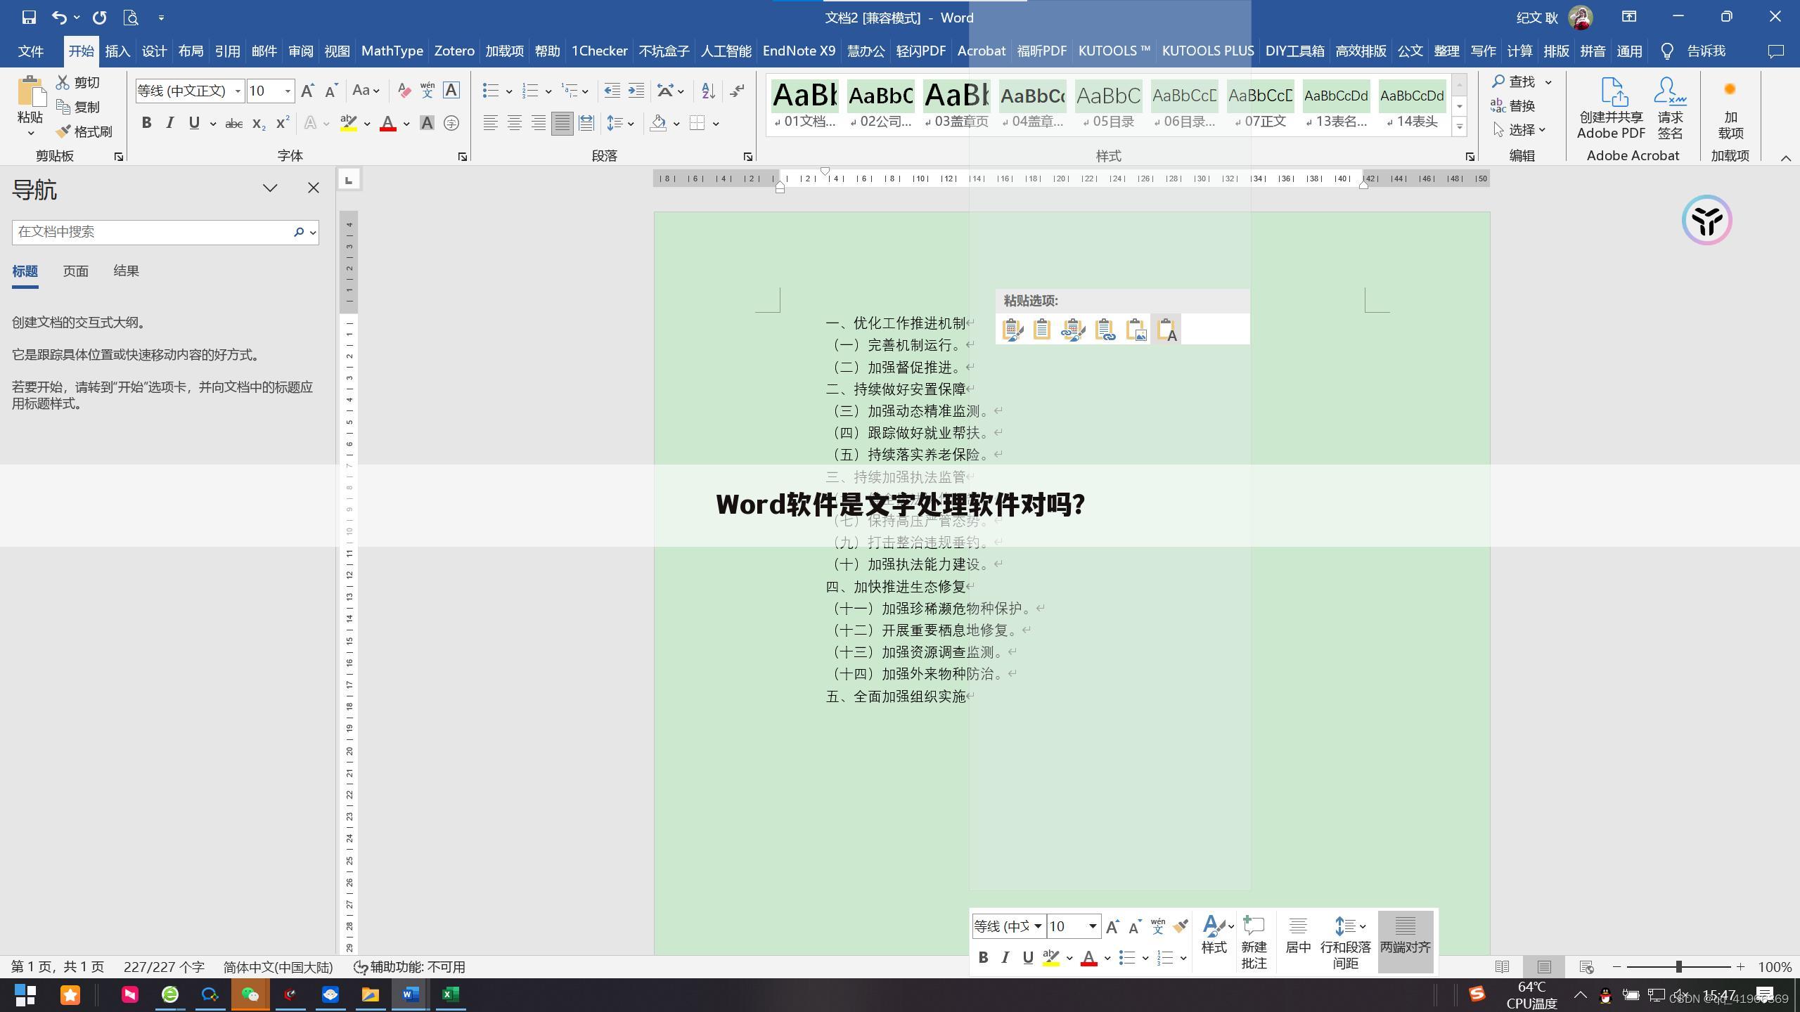Toggle Bold in the mini toolbar

984,958
